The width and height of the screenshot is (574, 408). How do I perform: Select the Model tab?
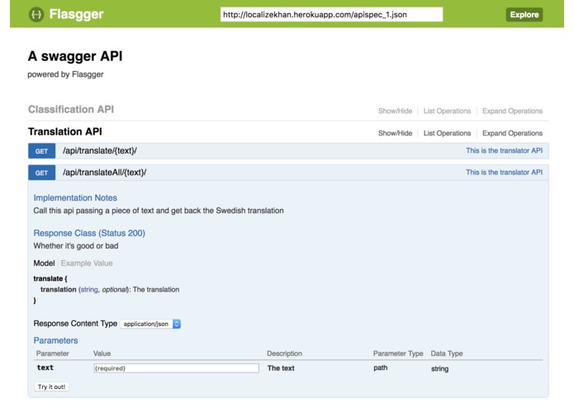pyautogui.click(x=44, y=263)
